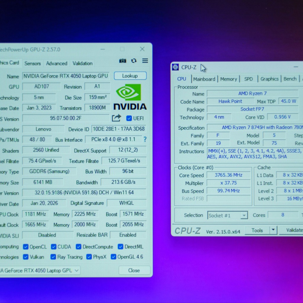Expand the Tools dropdown arrow in CPU-Z
The width and height of the screenshot is (303, 303).
pos(273,230)
